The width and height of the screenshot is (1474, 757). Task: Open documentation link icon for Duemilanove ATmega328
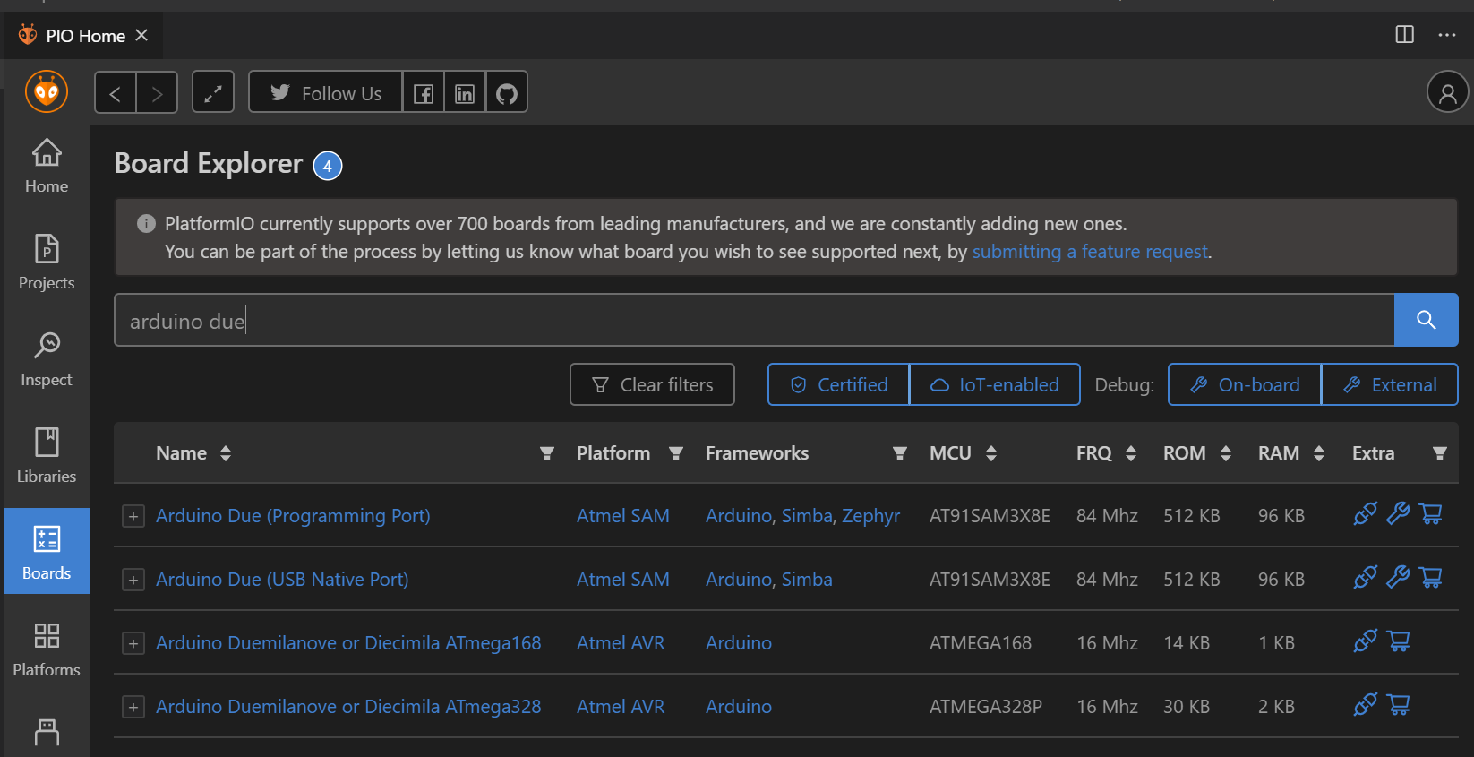coord(1366,705)
